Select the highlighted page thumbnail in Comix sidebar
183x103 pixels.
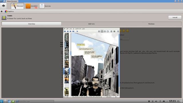pyautogui.click(x=67, y=71)
